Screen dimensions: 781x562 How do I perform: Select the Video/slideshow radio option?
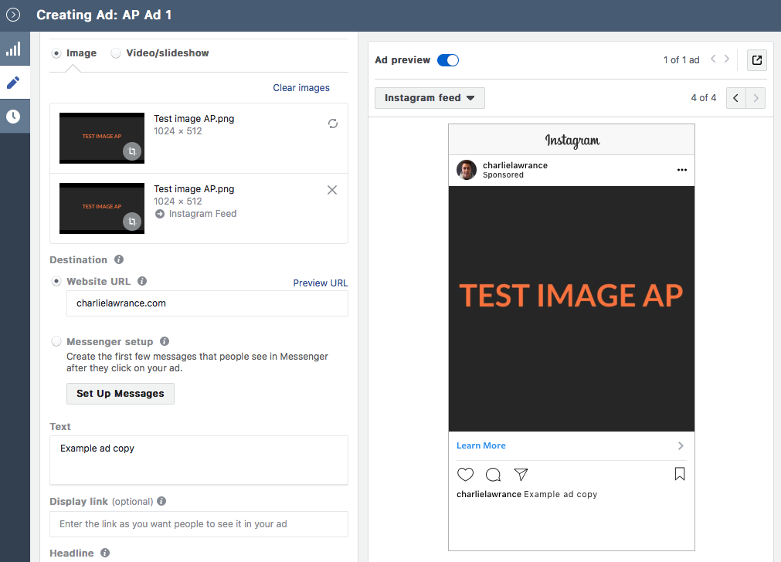(x=116, y=53)
